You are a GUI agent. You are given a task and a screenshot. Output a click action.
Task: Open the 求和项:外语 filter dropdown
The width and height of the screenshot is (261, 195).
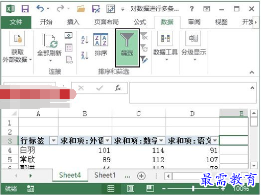coord(107,140)
